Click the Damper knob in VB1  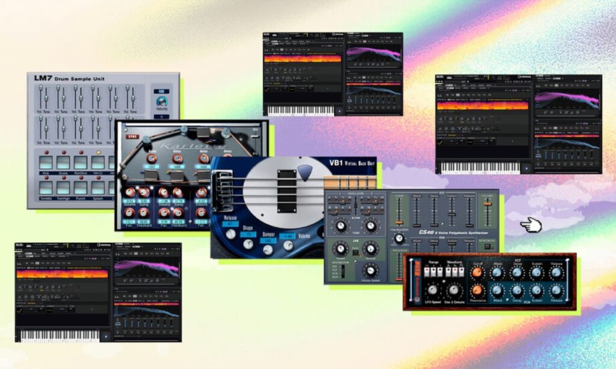[268, 249]
